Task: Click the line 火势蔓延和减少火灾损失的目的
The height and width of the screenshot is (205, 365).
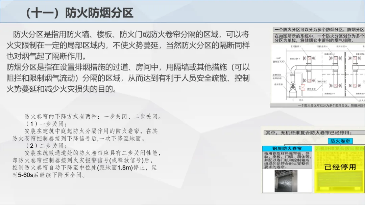Action: pyautogui.click(x=62, y=89)
